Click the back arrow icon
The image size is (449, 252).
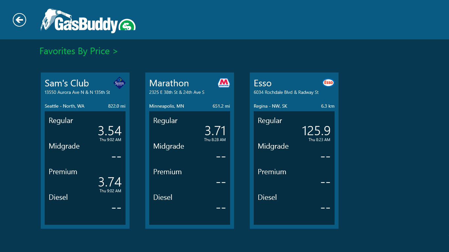tap(19, 19)
